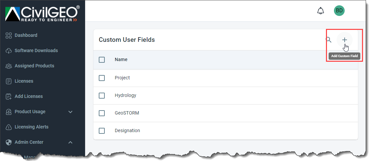This screenshot has width=369, height=161.
Task: Go to Dashboard in sidebar
Action: click(x=26, y=35)
